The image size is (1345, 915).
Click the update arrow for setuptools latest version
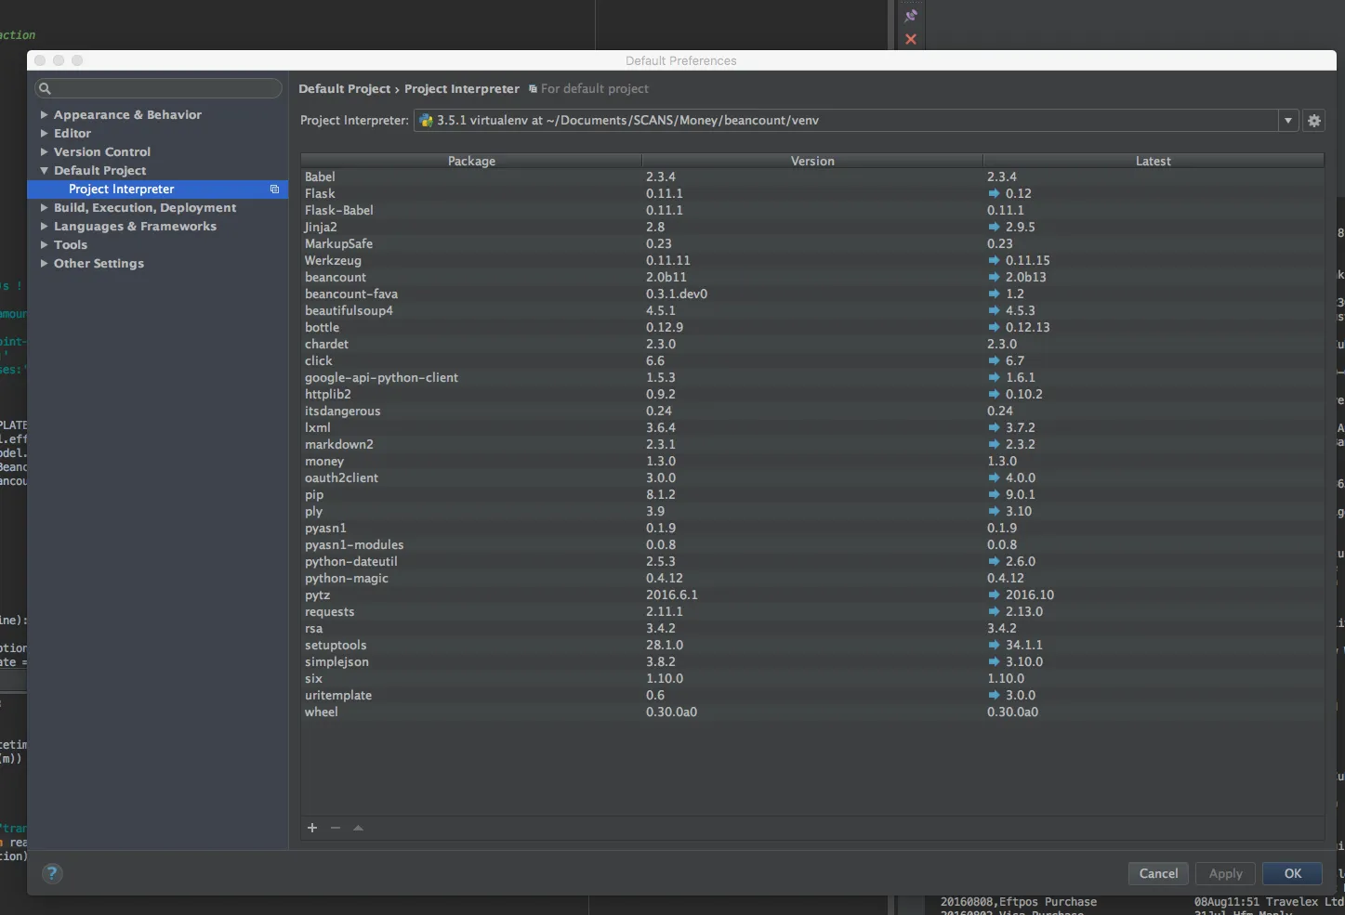(994, 645)
